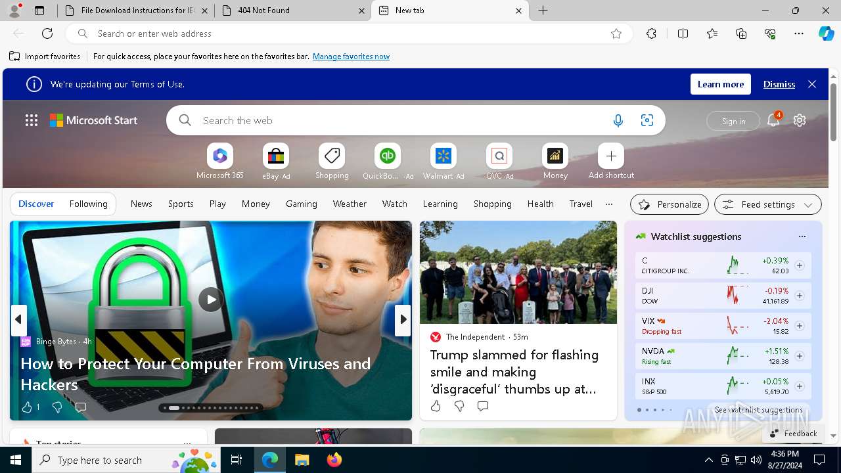Expand the Feed settings dropdown

[x=767, y=204]
